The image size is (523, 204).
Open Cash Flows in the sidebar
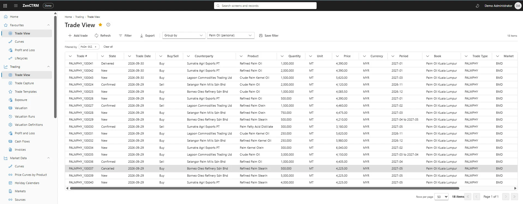[26, 141]
